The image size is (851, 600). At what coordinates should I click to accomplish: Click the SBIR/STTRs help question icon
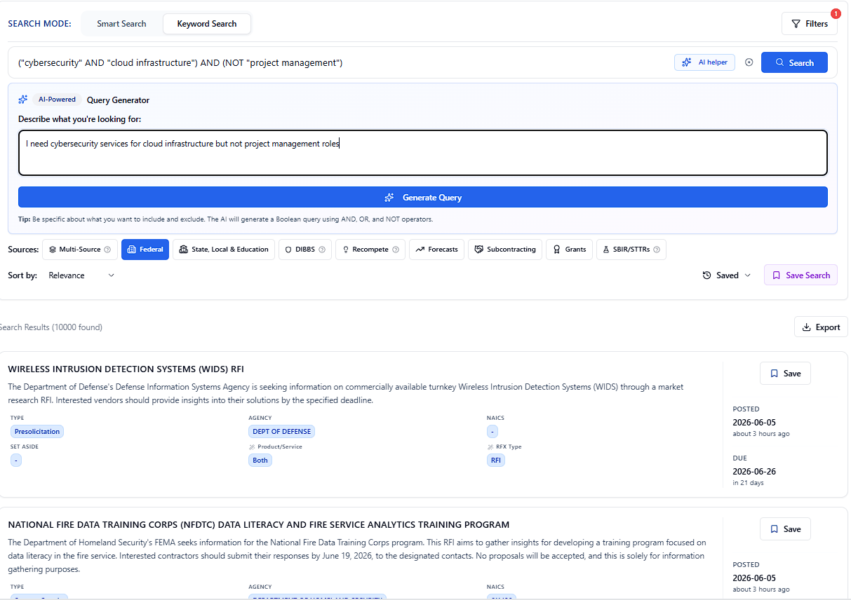tap(657, 250)
